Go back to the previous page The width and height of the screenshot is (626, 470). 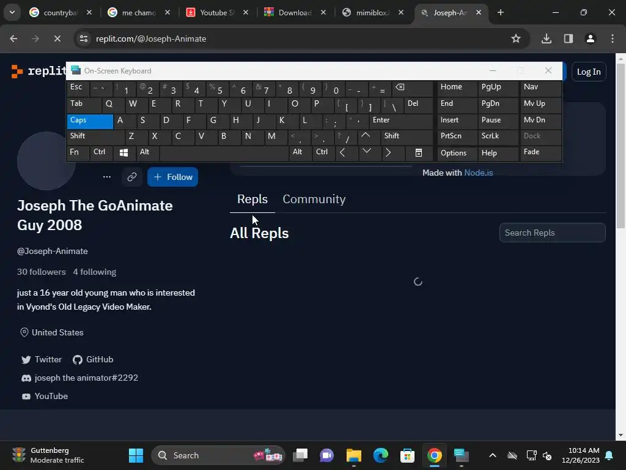(13, 39)
